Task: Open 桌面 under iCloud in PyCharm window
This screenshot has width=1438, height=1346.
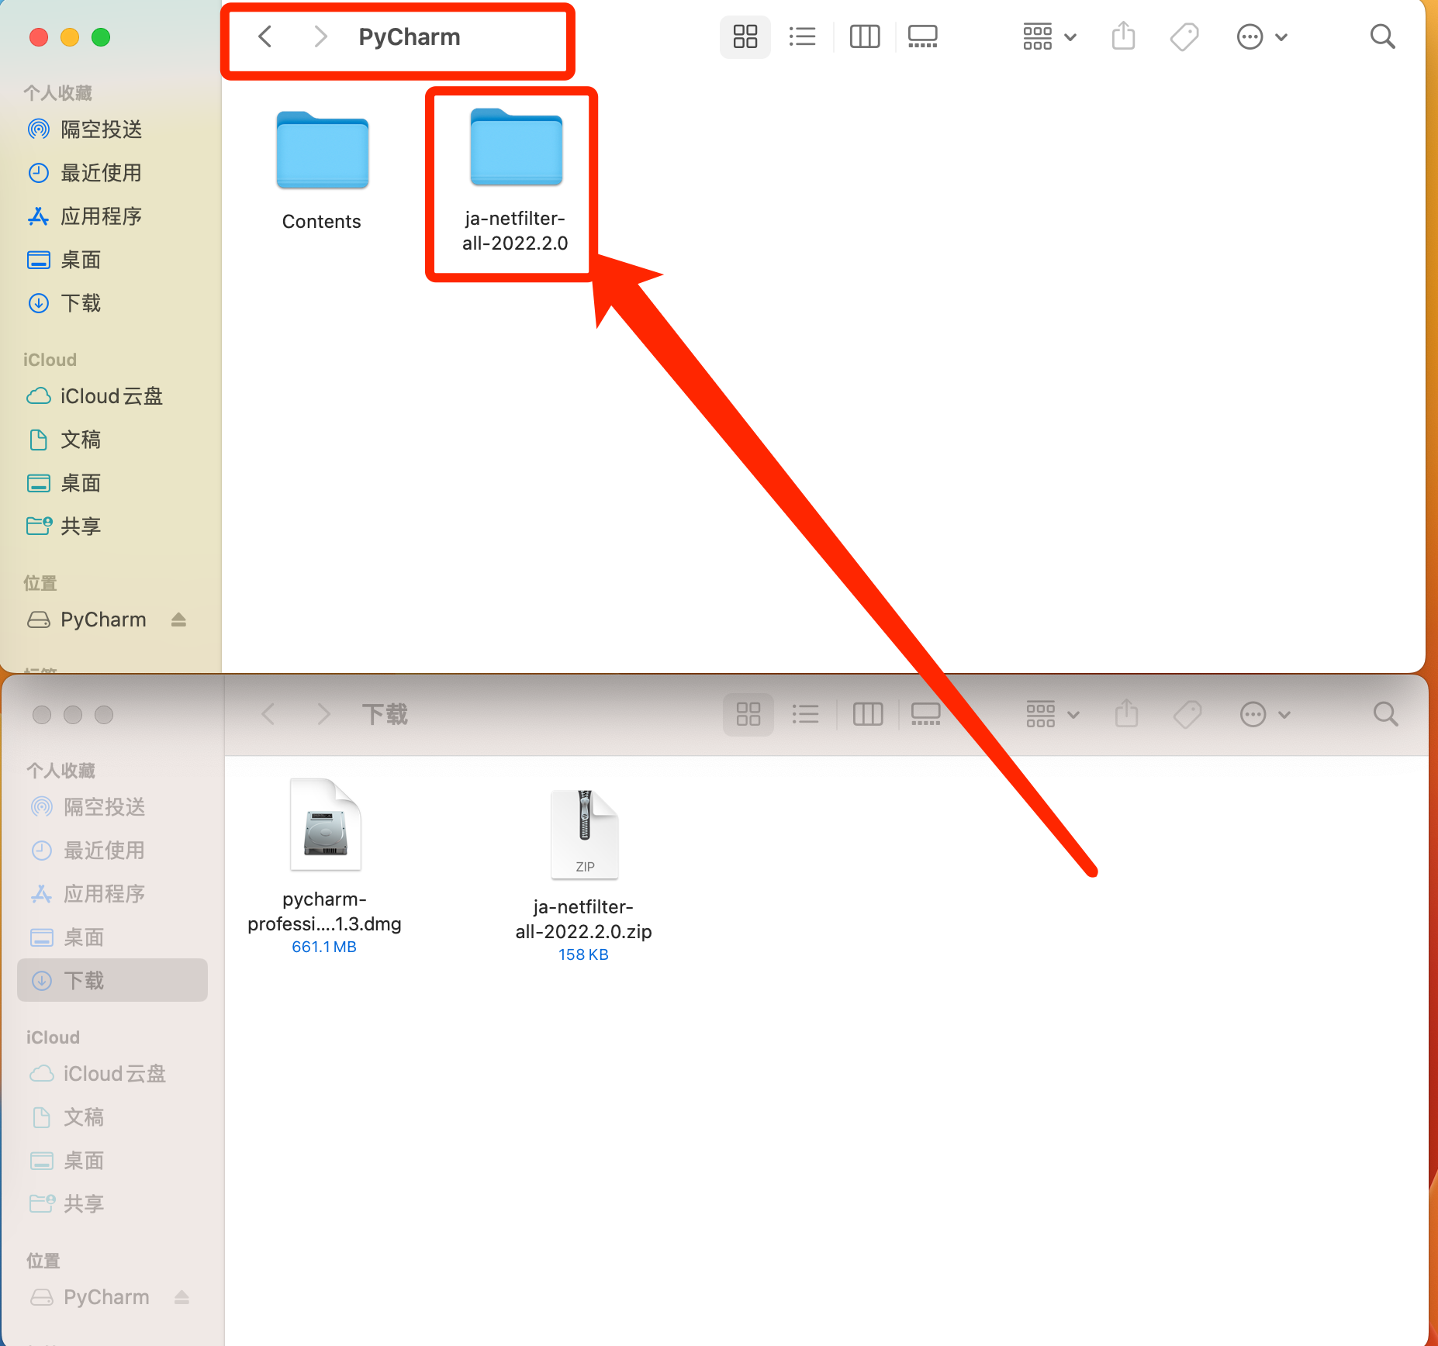Action: pos(65,483)
